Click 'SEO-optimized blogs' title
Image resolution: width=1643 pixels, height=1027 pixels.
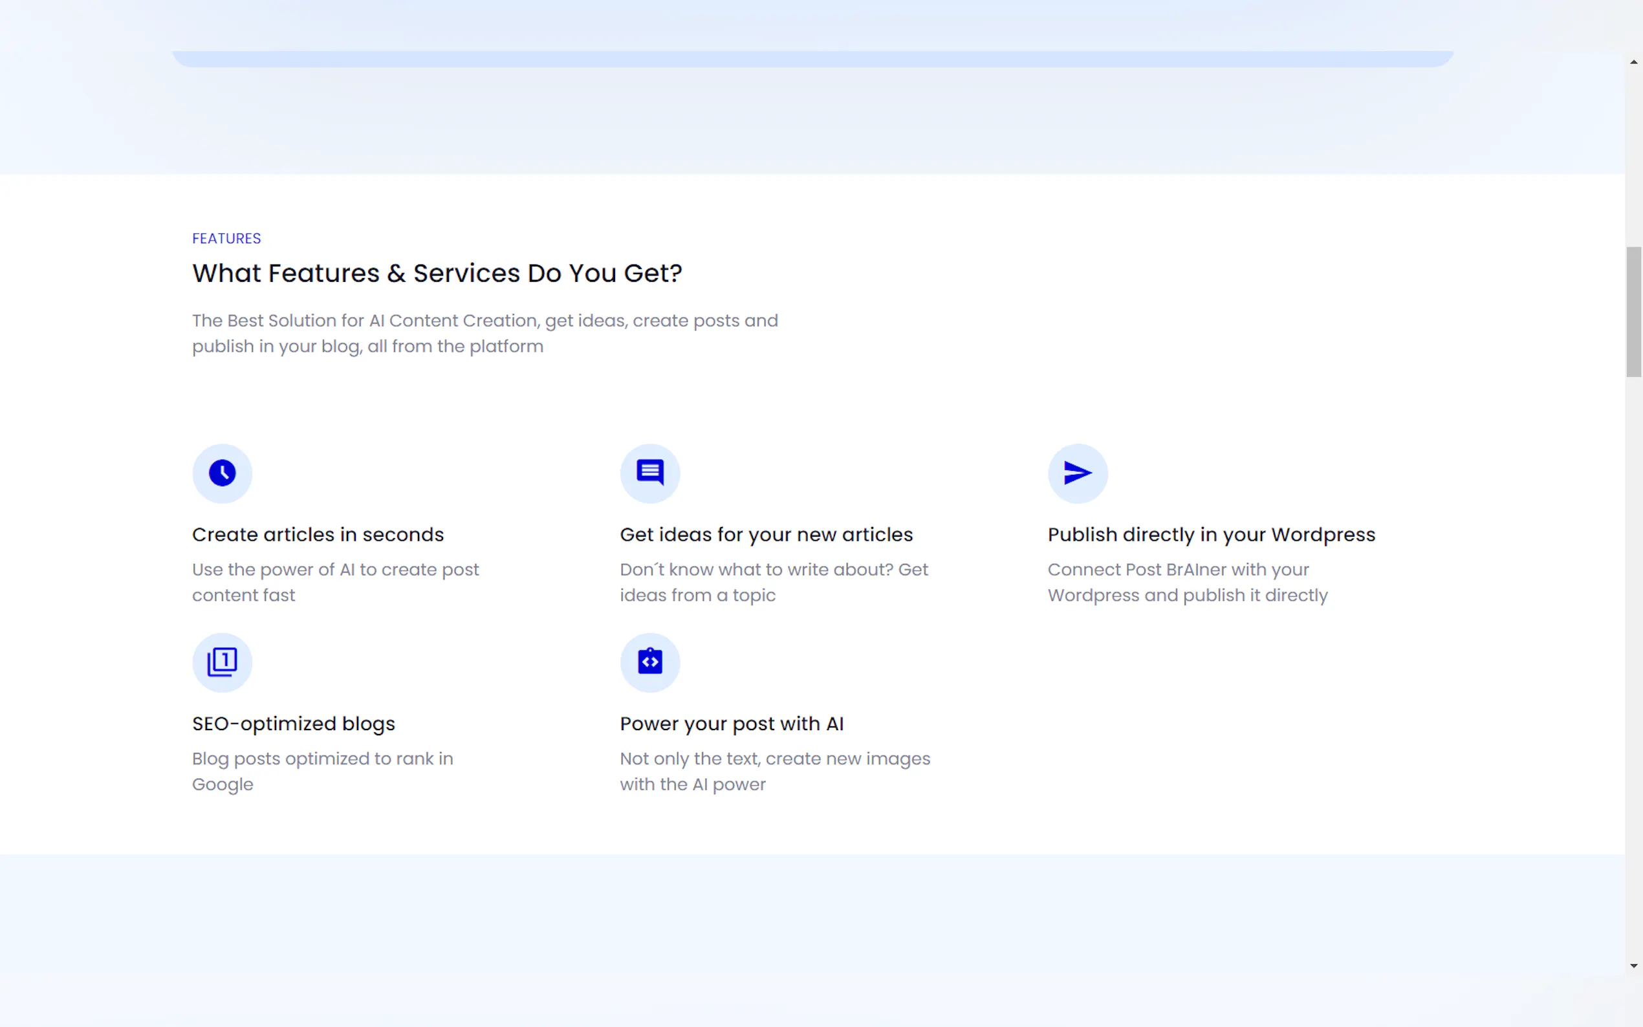[x=294, y=724]
